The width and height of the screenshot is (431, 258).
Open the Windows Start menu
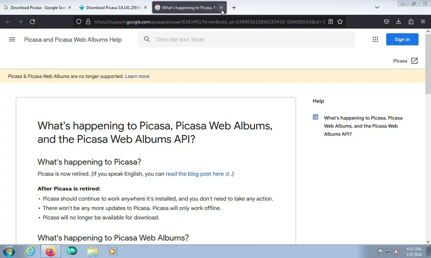(9, 251)
